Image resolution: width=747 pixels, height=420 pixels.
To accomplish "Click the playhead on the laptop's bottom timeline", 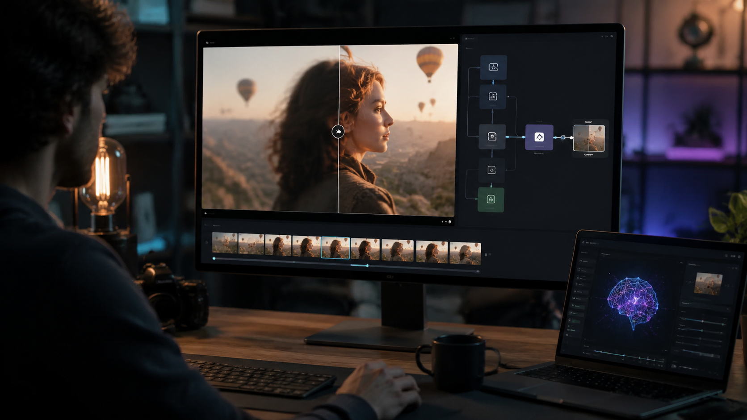I will (x=624, y=355).
